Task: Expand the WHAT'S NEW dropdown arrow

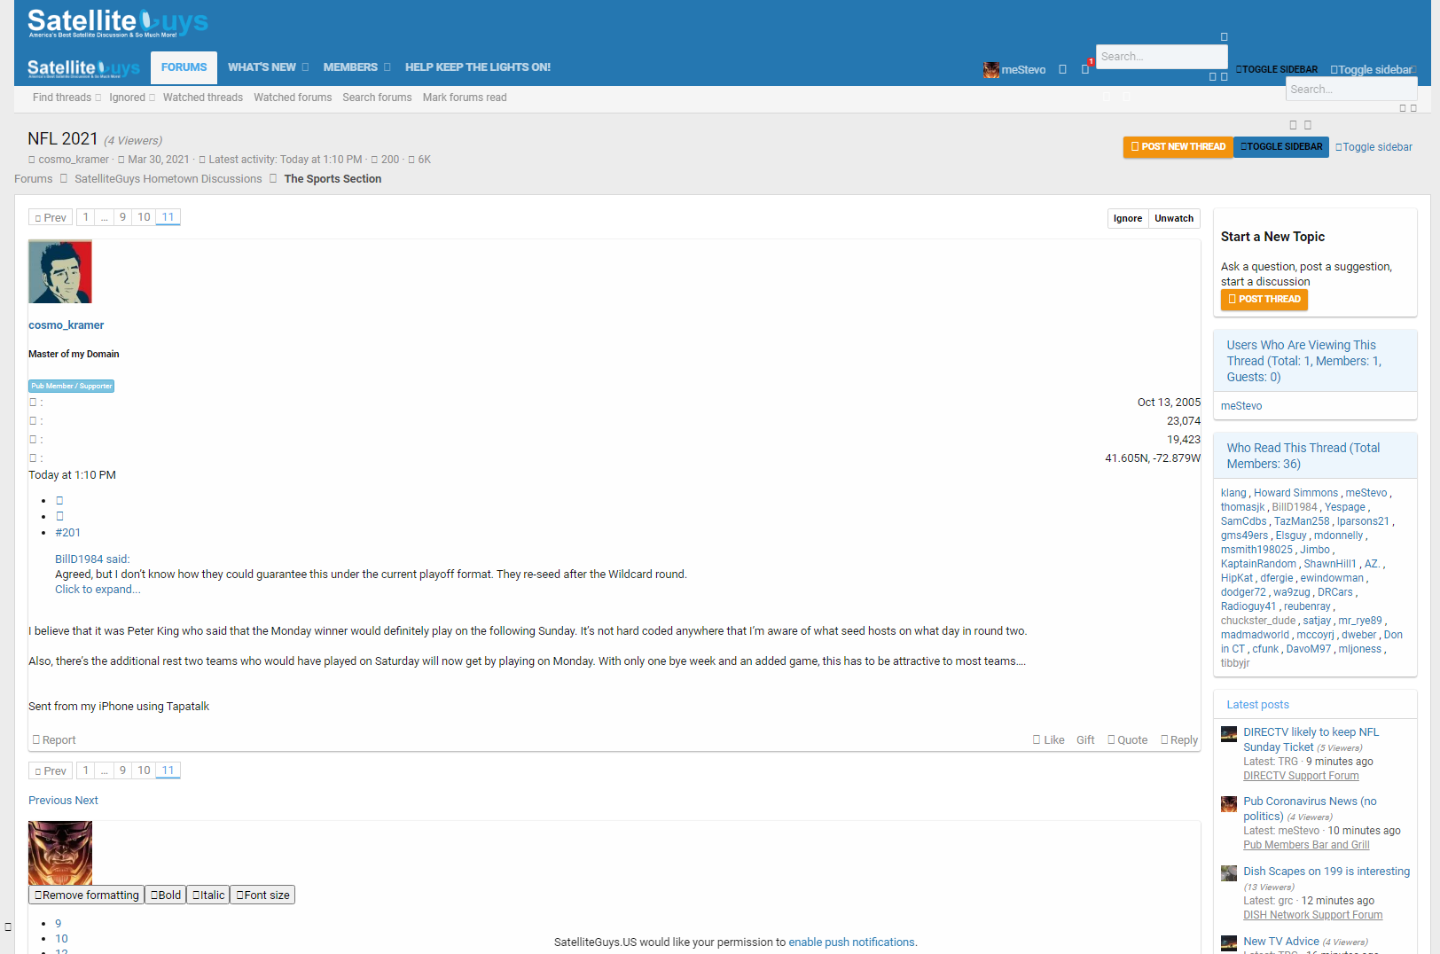Action: click(x=305, y=67)
